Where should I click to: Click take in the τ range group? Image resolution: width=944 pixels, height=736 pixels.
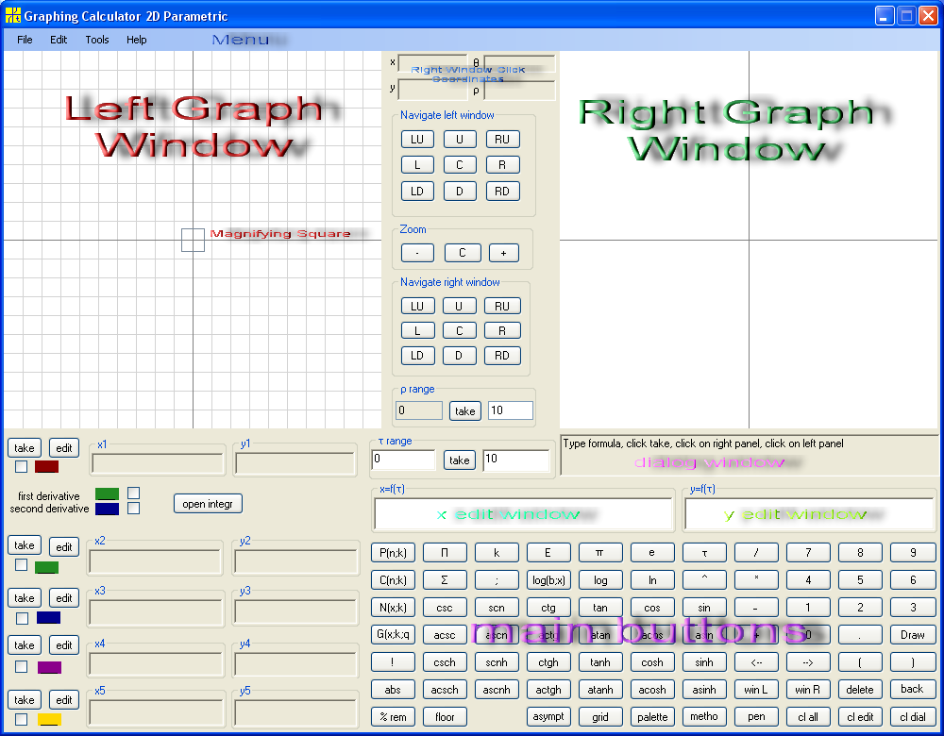(x=460, y=460)
